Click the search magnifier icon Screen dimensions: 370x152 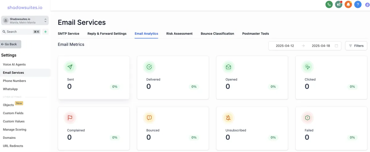(4, 32)
